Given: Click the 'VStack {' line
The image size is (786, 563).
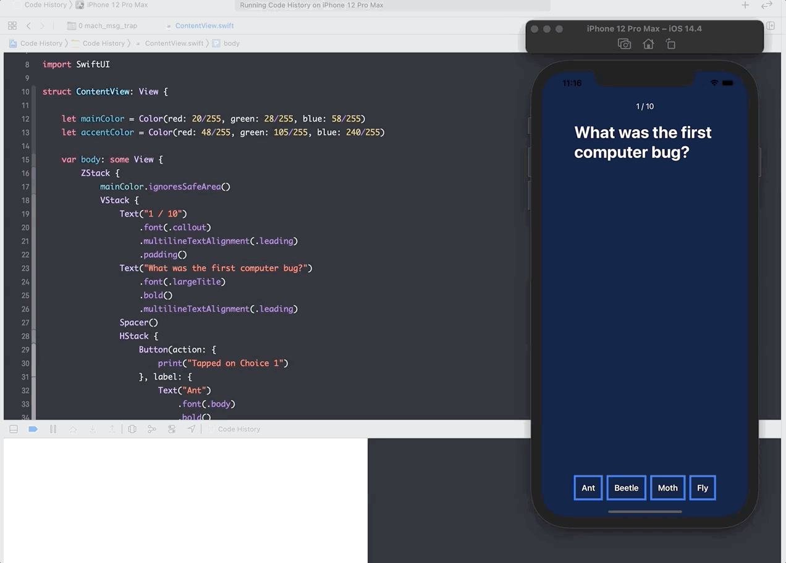Looking at the screenshot, I should 119,200.
